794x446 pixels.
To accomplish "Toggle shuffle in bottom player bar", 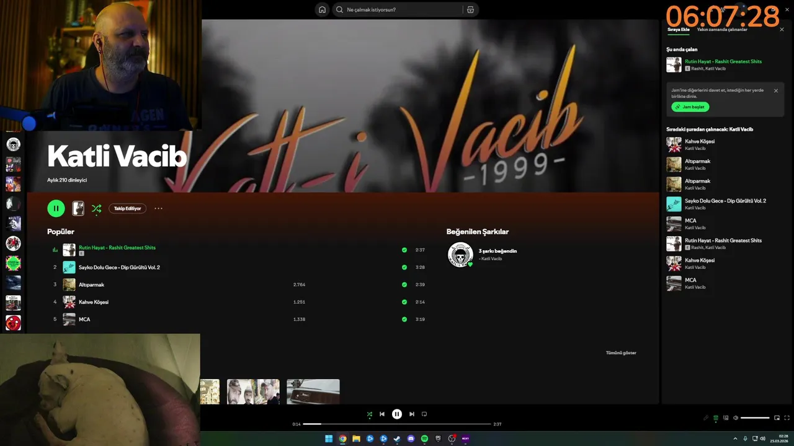I will coord(370,414).
